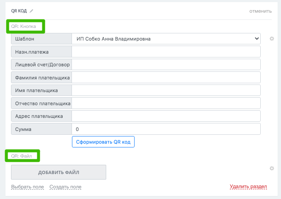
Task: Click the Выбрать поле link
Action: (28, 187)
